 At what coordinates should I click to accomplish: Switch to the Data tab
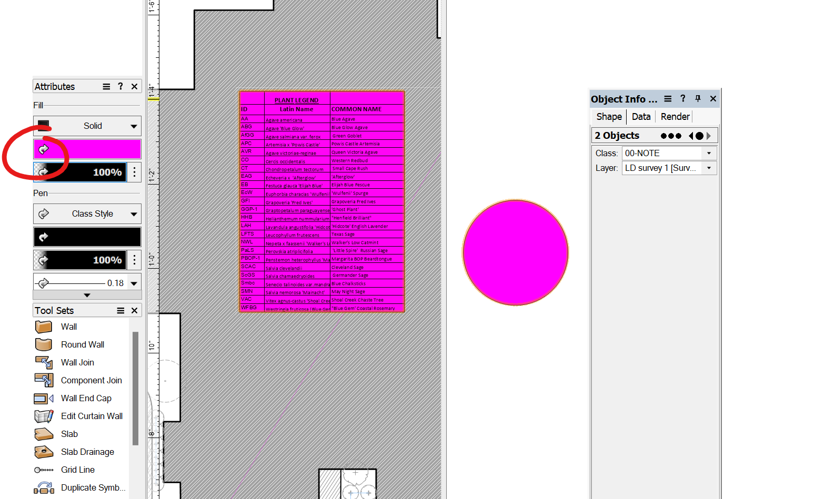tap(641, 117)
